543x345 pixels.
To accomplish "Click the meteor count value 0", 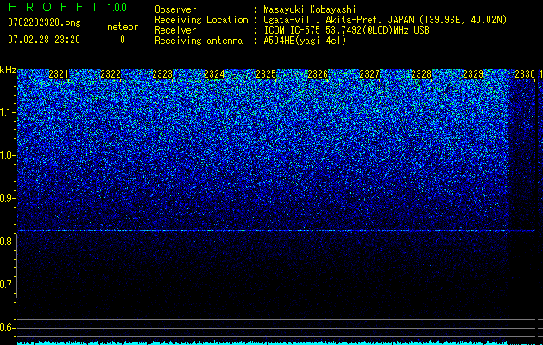I will click(x=123, y=40).
